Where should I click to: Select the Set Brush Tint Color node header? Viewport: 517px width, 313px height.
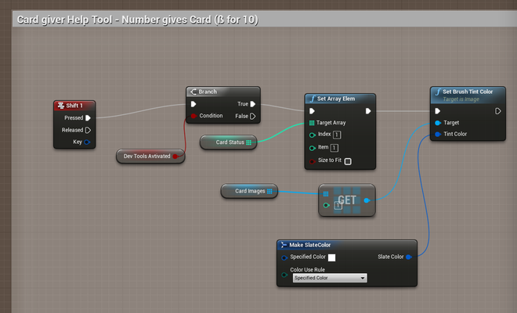pos(468,95)
